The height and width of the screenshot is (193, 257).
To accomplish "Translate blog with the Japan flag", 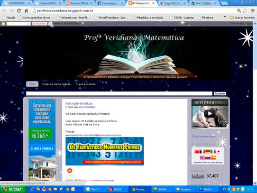I will coord(218,151).
